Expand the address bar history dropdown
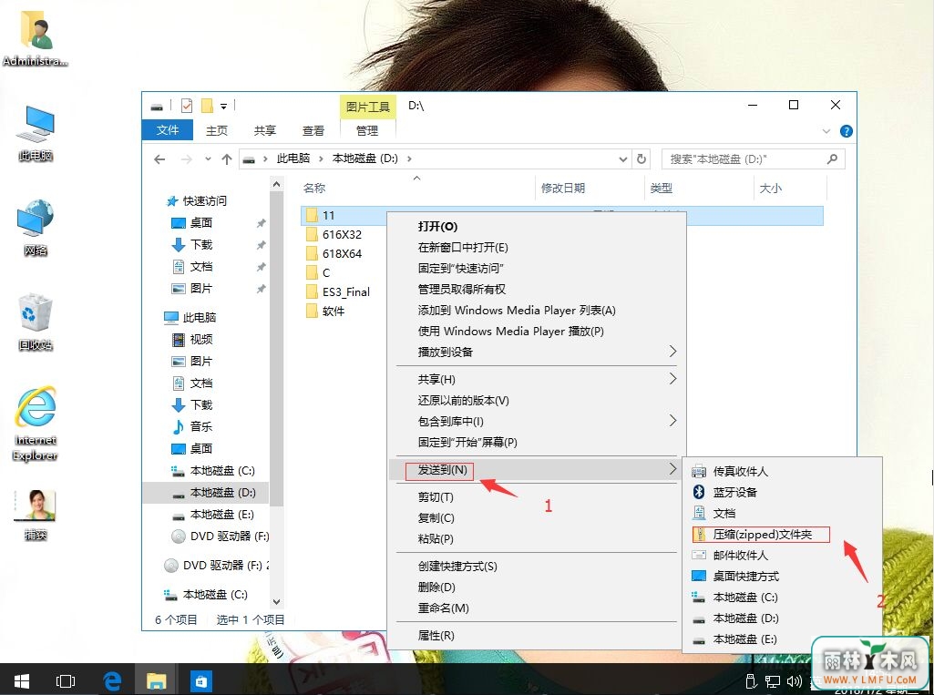Image resolution: width=934 pixels, height=695 pixels. click(622, 159)
